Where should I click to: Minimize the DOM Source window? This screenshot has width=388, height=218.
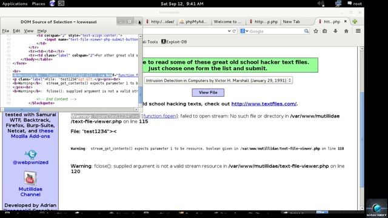pyautogui.click(x=121, y=22)
